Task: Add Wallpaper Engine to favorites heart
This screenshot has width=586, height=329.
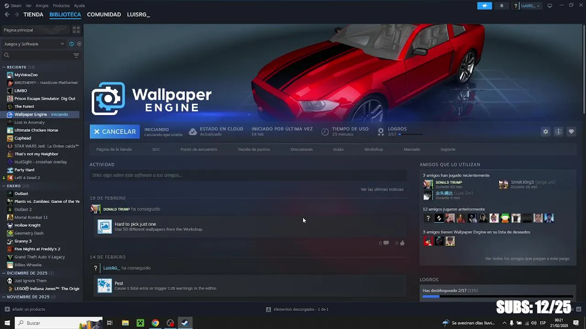Action: pos(571,132)
